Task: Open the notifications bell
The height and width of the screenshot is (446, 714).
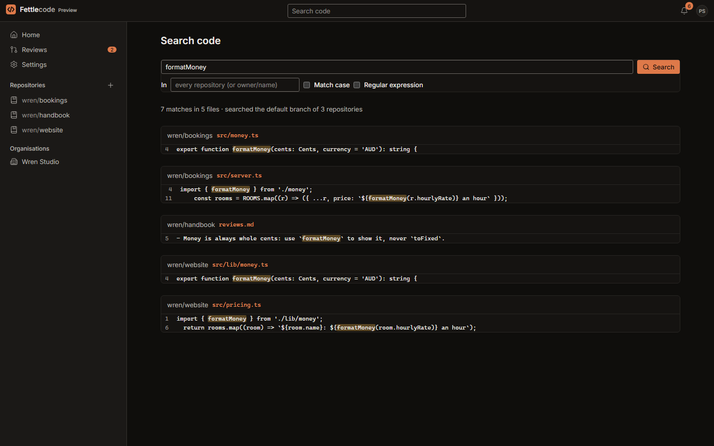Action: (684, 10)
